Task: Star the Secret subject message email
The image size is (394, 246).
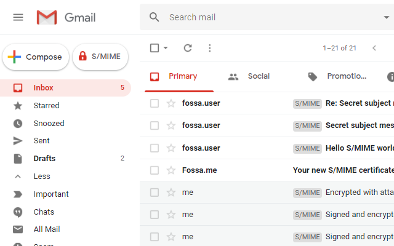Action: click(x=171, y=125)
